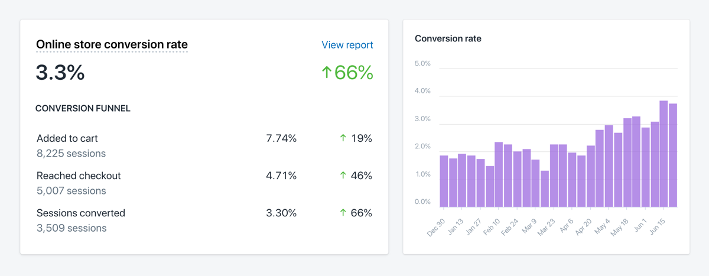
Task: Click the Dec 30 axis label
Action: pyautogui.click(x=435, y=228)
